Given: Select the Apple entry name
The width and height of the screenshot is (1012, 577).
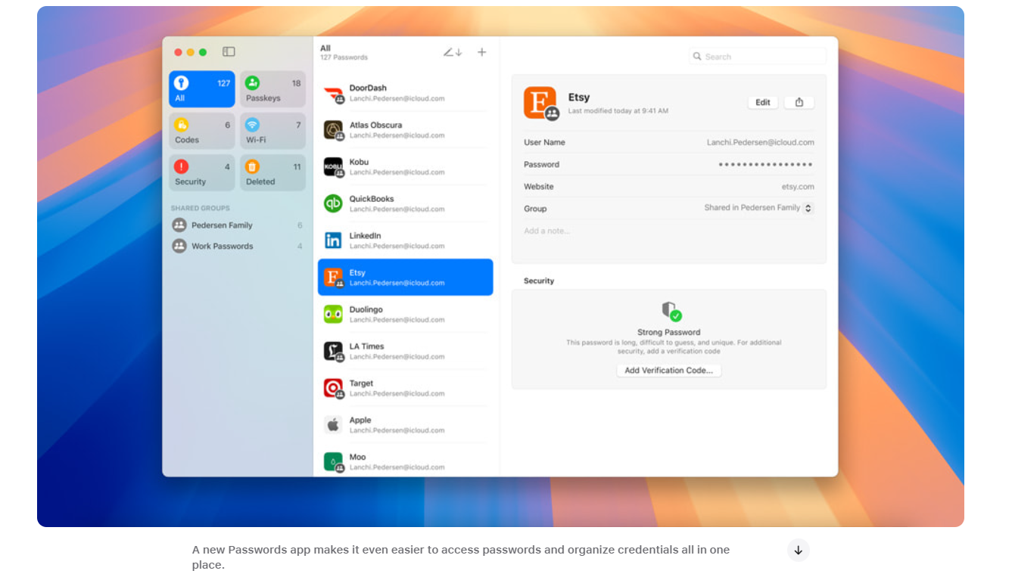Looking at the screenshot, I should [x=360, y=420].
